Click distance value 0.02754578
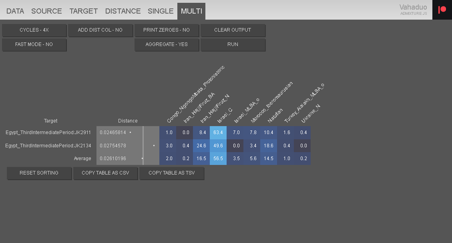 point(113,146)
